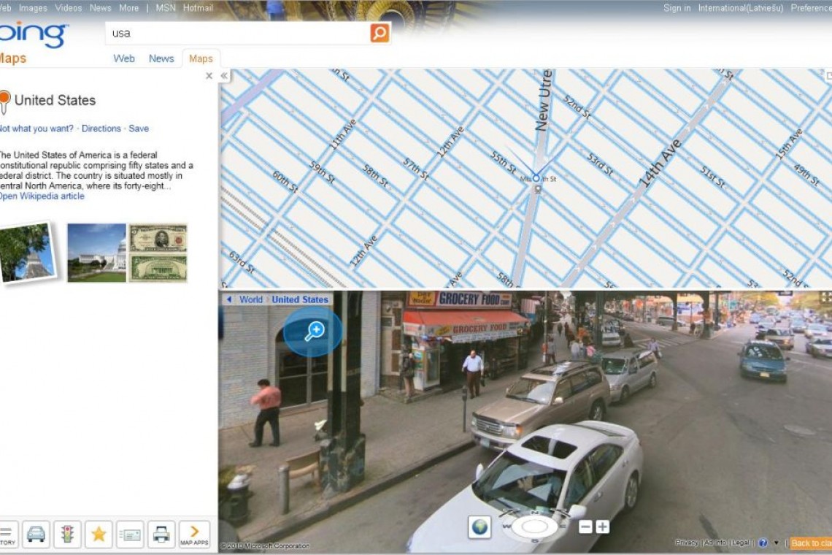832x555 pixels.
Task: Click the envelope share/email icon
Action: (x=130, y=534)
